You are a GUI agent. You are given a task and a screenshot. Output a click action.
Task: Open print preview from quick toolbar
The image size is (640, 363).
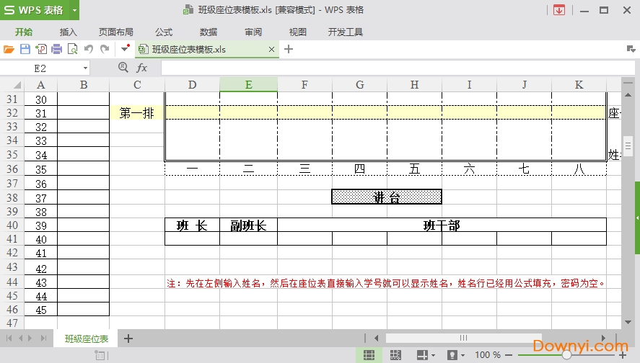point(72,49)
